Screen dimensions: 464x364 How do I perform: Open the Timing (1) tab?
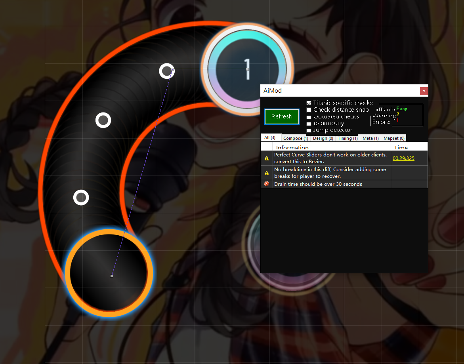tap(348, 138)
